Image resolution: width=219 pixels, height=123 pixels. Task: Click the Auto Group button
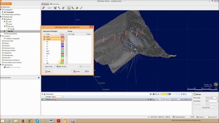tap(49, 67)
